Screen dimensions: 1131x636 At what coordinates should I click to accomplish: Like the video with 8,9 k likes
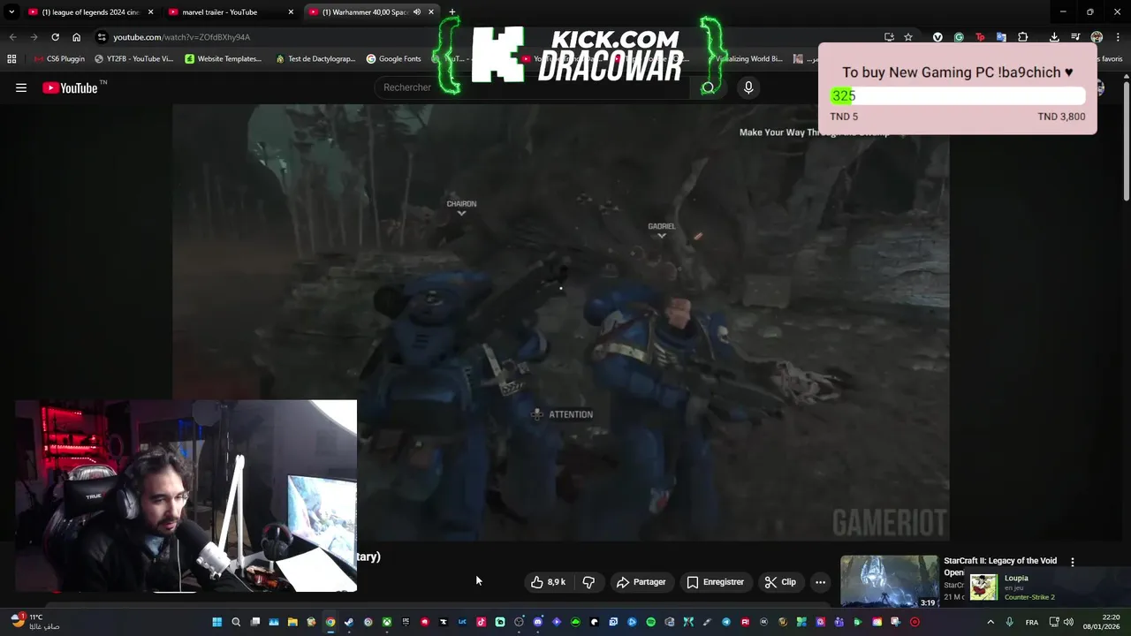(548, 582)
